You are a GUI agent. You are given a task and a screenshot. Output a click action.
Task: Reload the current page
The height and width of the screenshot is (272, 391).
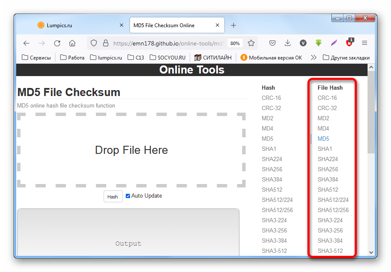pyautogui.click(x=57, y=43)
